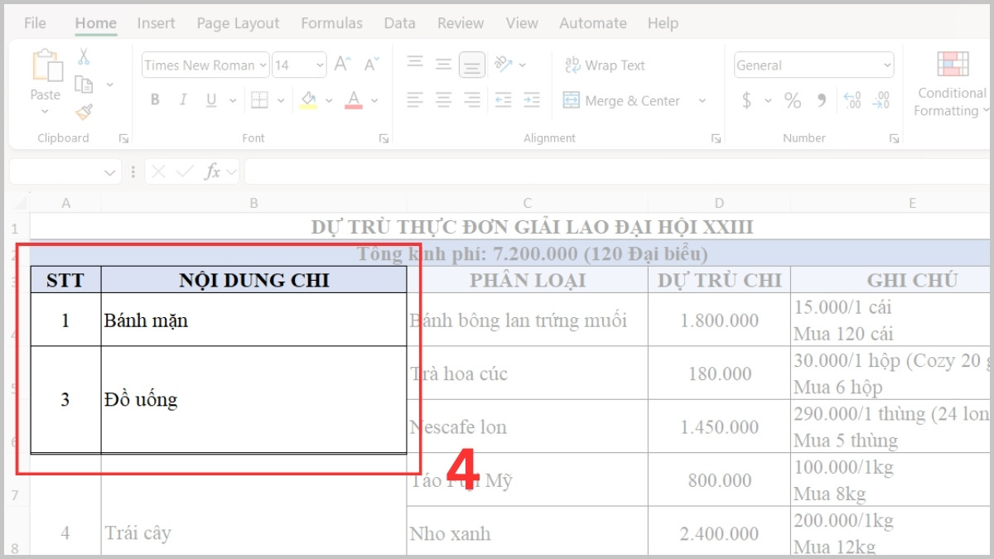Expand the font size dropdown showing 14

(x=322, y=65)
